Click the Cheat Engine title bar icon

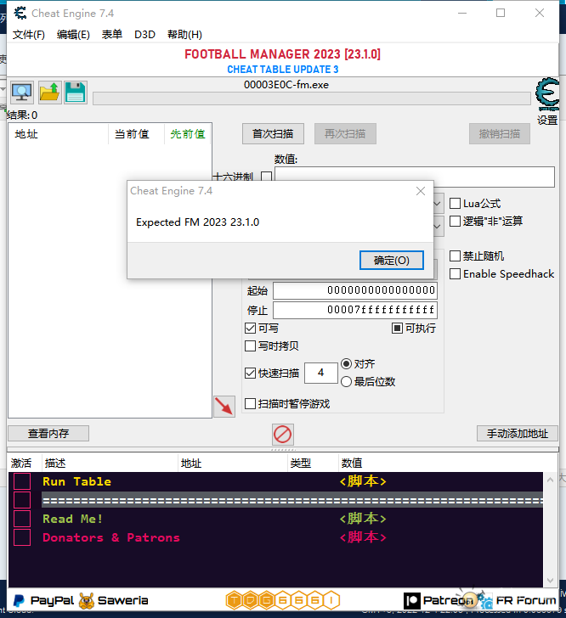pos(20,14)
